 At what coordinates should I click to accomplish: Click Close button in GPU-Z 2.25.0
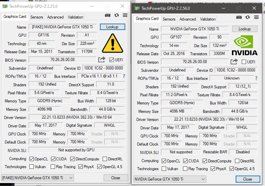pyautogui.click(x=115, y=178)
